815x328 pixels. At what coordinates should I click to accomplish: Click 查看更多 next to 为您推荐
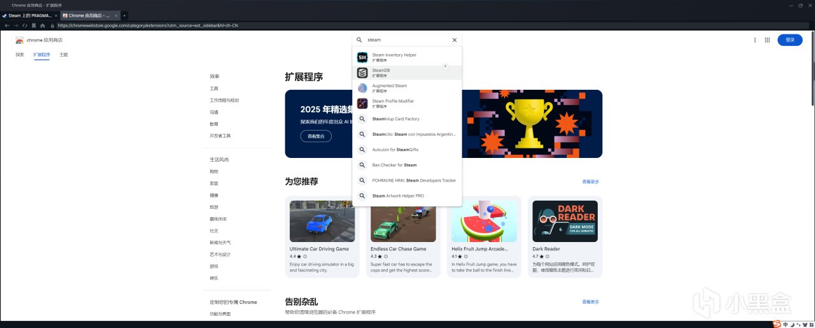[x=590, y=182]
